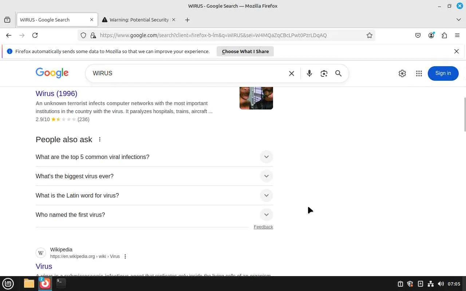Go to Google homepage via the logo
The image size is (466, 291).
[52, 73]
